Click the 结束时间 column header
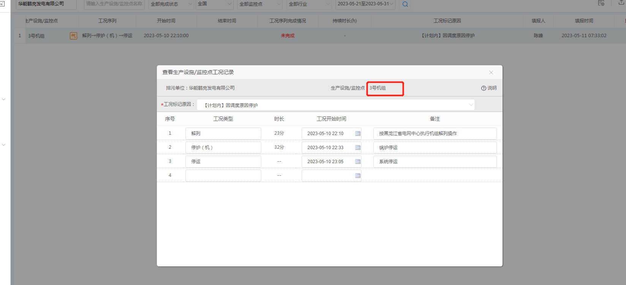The width and height of the screenshot is (626, 285). [227, 21]
